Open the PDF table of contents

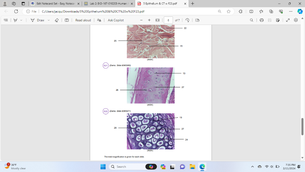coord(6,20)
